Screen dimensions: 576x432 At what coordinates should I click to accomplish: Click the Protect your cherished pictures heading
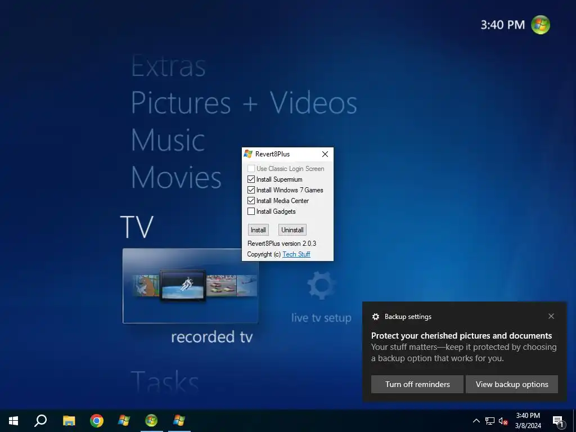pos(461,336)
